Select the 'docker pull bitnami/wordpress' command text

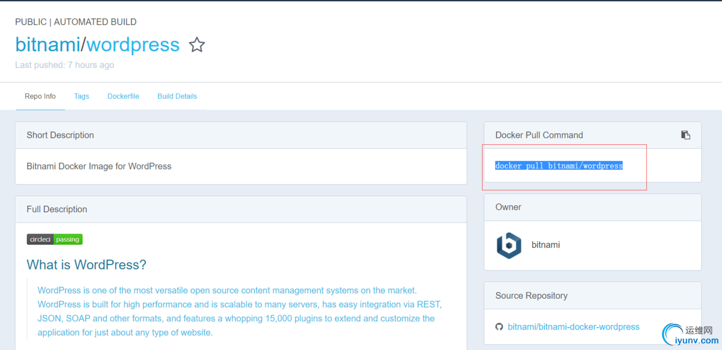click(x=559, y=166)
